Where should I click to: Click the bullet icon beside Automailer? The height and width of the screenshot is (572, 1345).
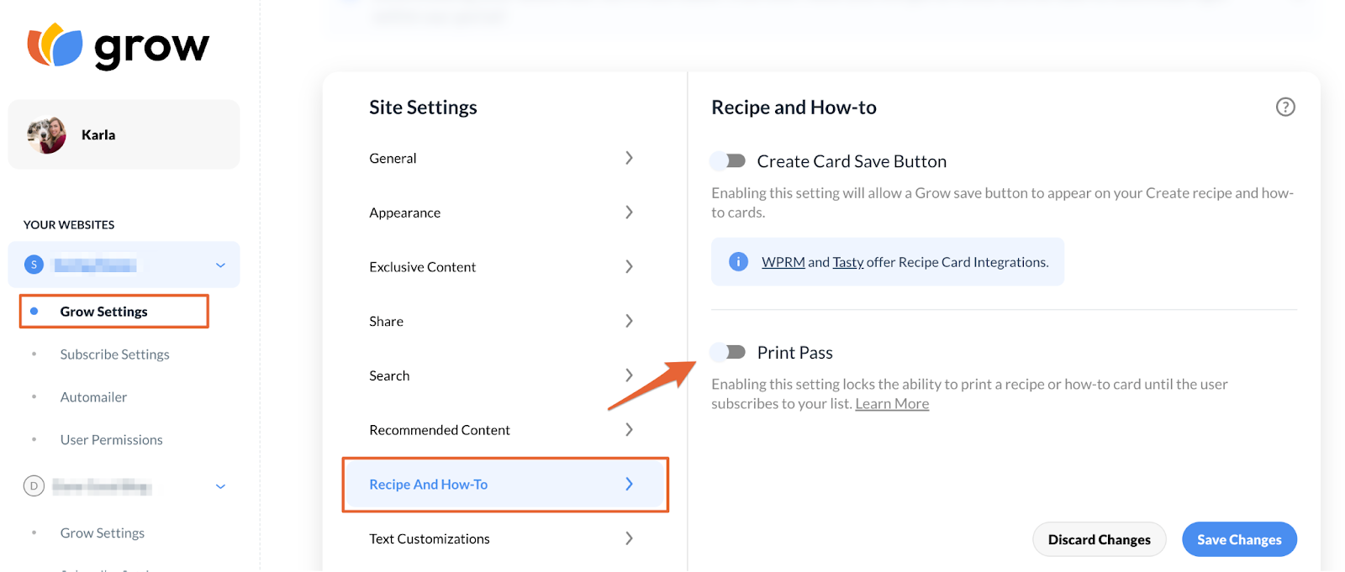pos(34,396)
